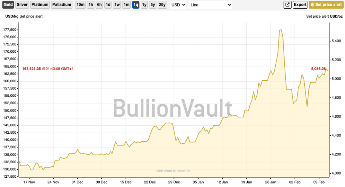
Task: Click Set price alert link beside USD/kg
Action: (31, 17)
